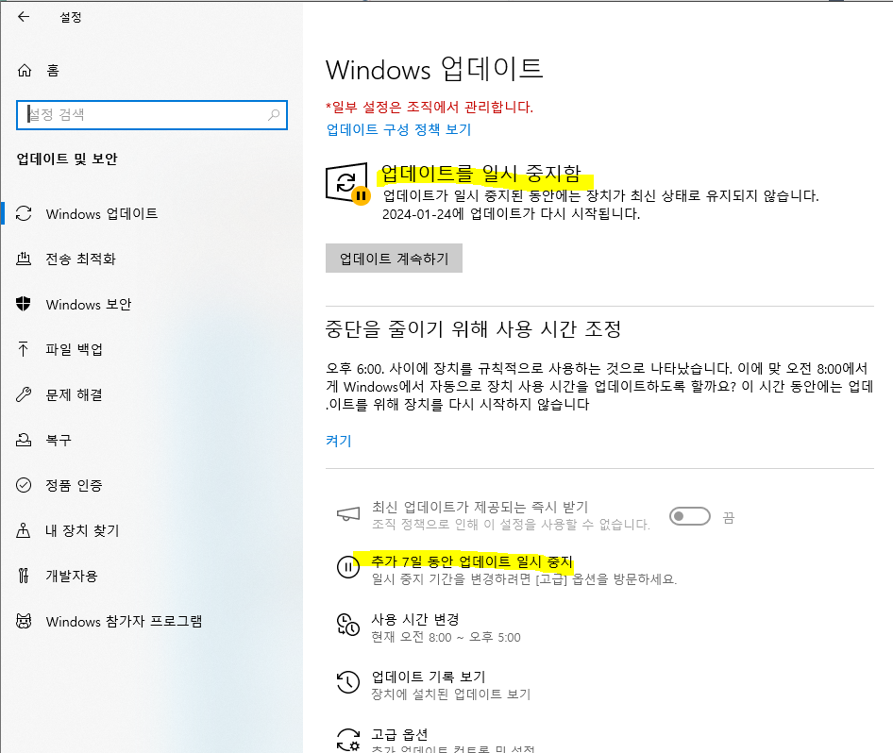Image resolution: width=893 pixels, height=753 pixels.
Task: Click the 개발자용 tools icon
Action: pyautogui.click(x=24, y=576)
